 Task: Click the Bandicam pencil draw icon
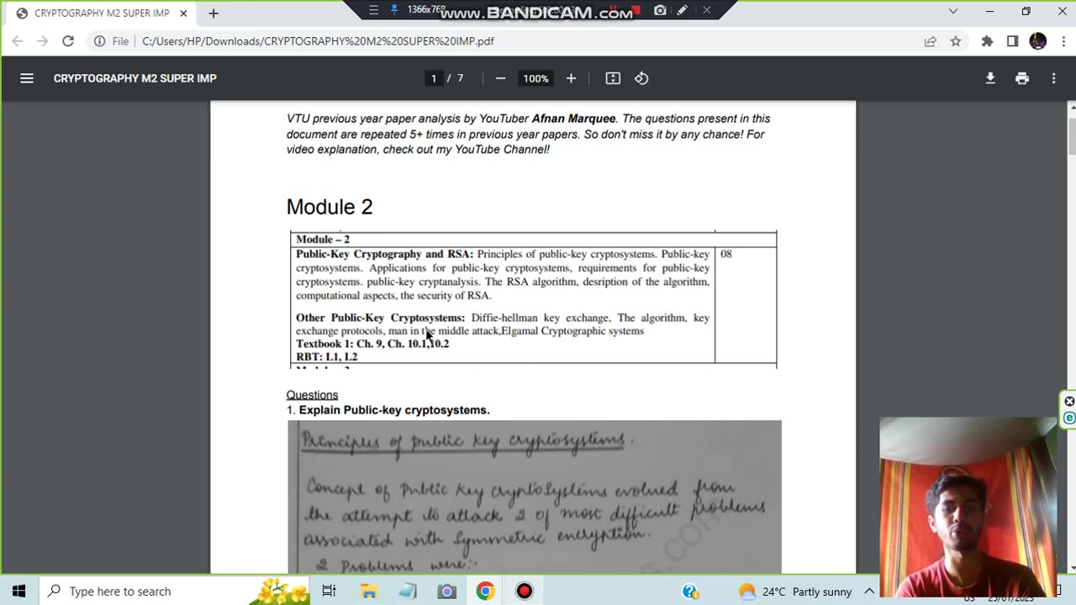683,10
